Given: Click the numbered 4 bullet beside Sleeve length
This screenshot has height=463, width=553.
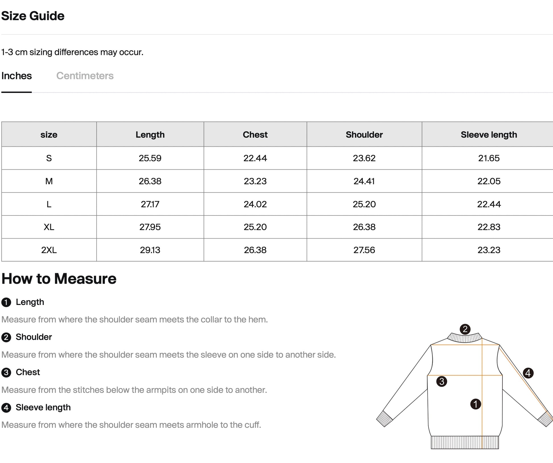Looking at the screenshot, I should click(x=6, y=408).
